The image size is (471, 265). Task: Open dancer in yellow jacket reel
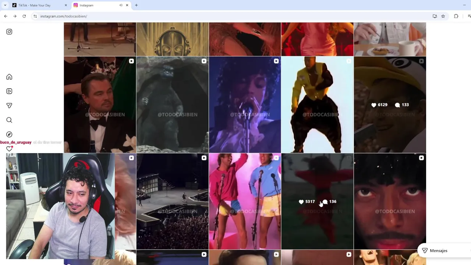(317, 105)
